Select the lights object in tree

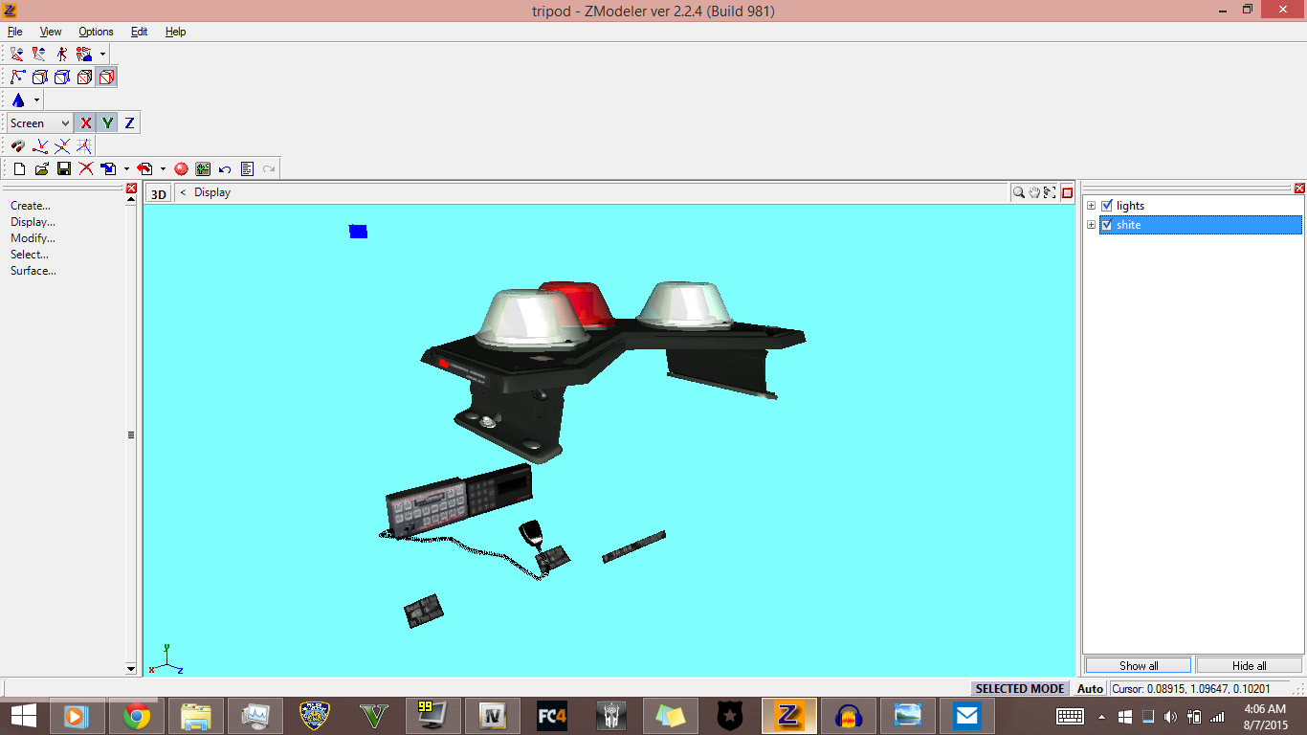coord(1130,206)
